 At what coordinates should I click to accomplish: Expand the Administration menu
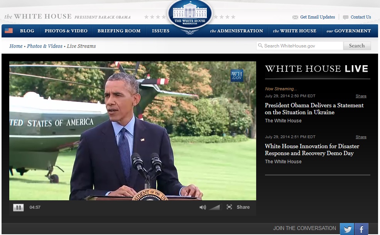(x=236, y=31)
